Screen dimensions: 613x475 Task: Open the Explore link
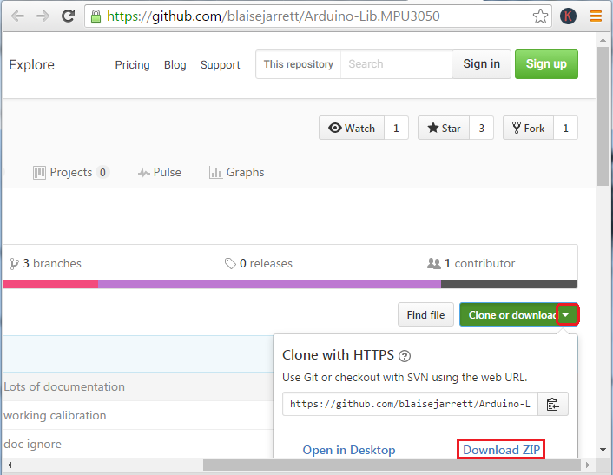(31, 64)
